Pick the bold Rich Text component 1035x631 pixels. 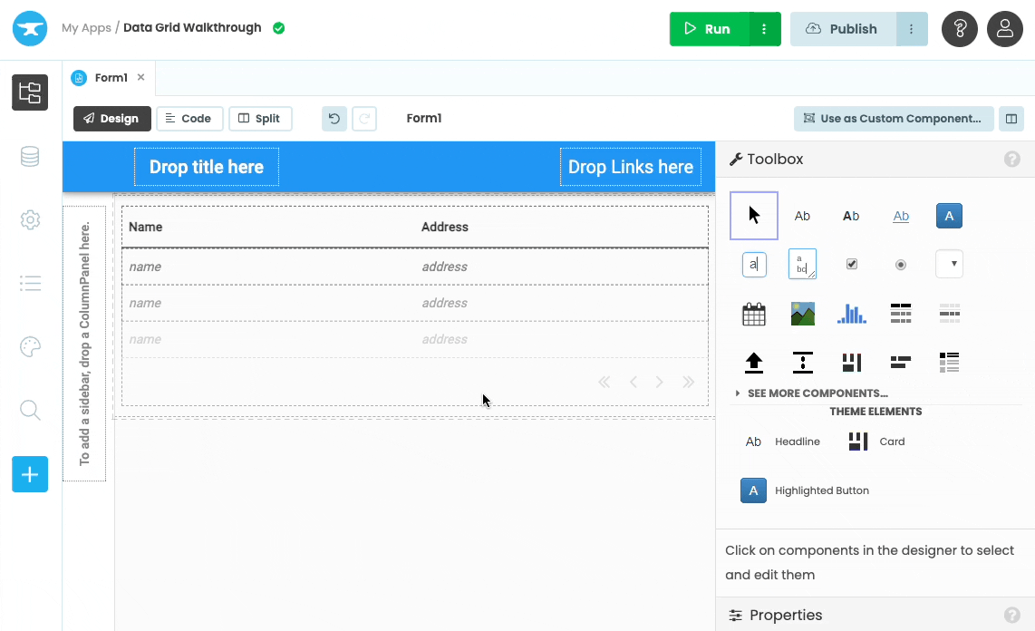[x=851, y=216]
